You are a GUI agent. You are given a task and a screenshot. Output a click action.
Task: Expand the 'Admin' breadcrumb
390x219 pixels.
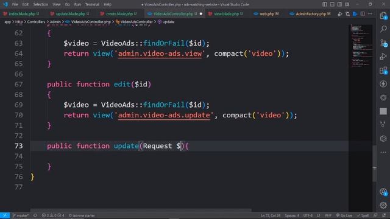pos(55,22)
